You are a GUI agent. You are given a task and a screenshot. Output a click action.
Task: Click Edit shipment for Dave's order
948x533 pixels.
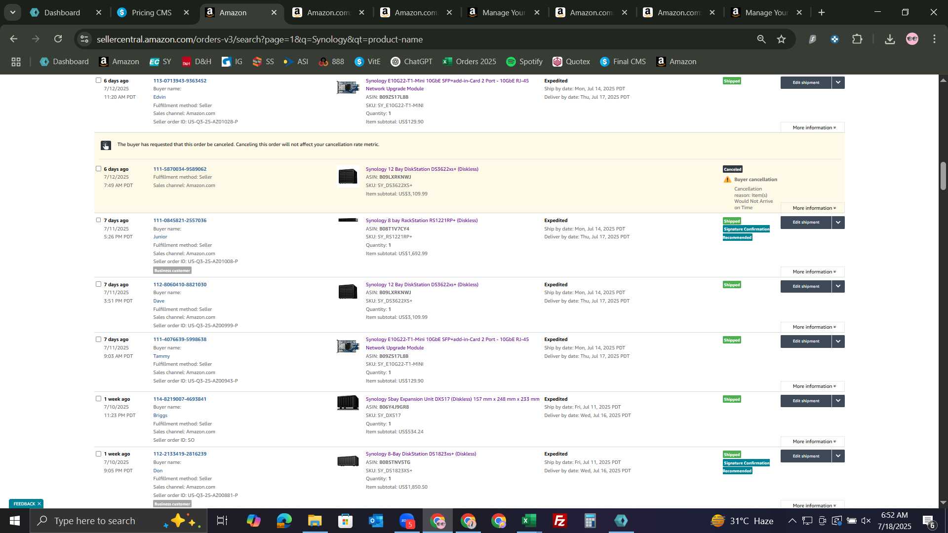click(x=806, y=286)
